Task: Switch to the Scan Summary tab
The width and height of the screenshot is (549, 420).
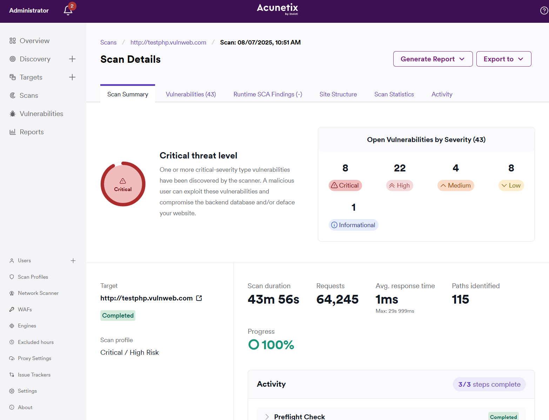Action: coord(128,94)
